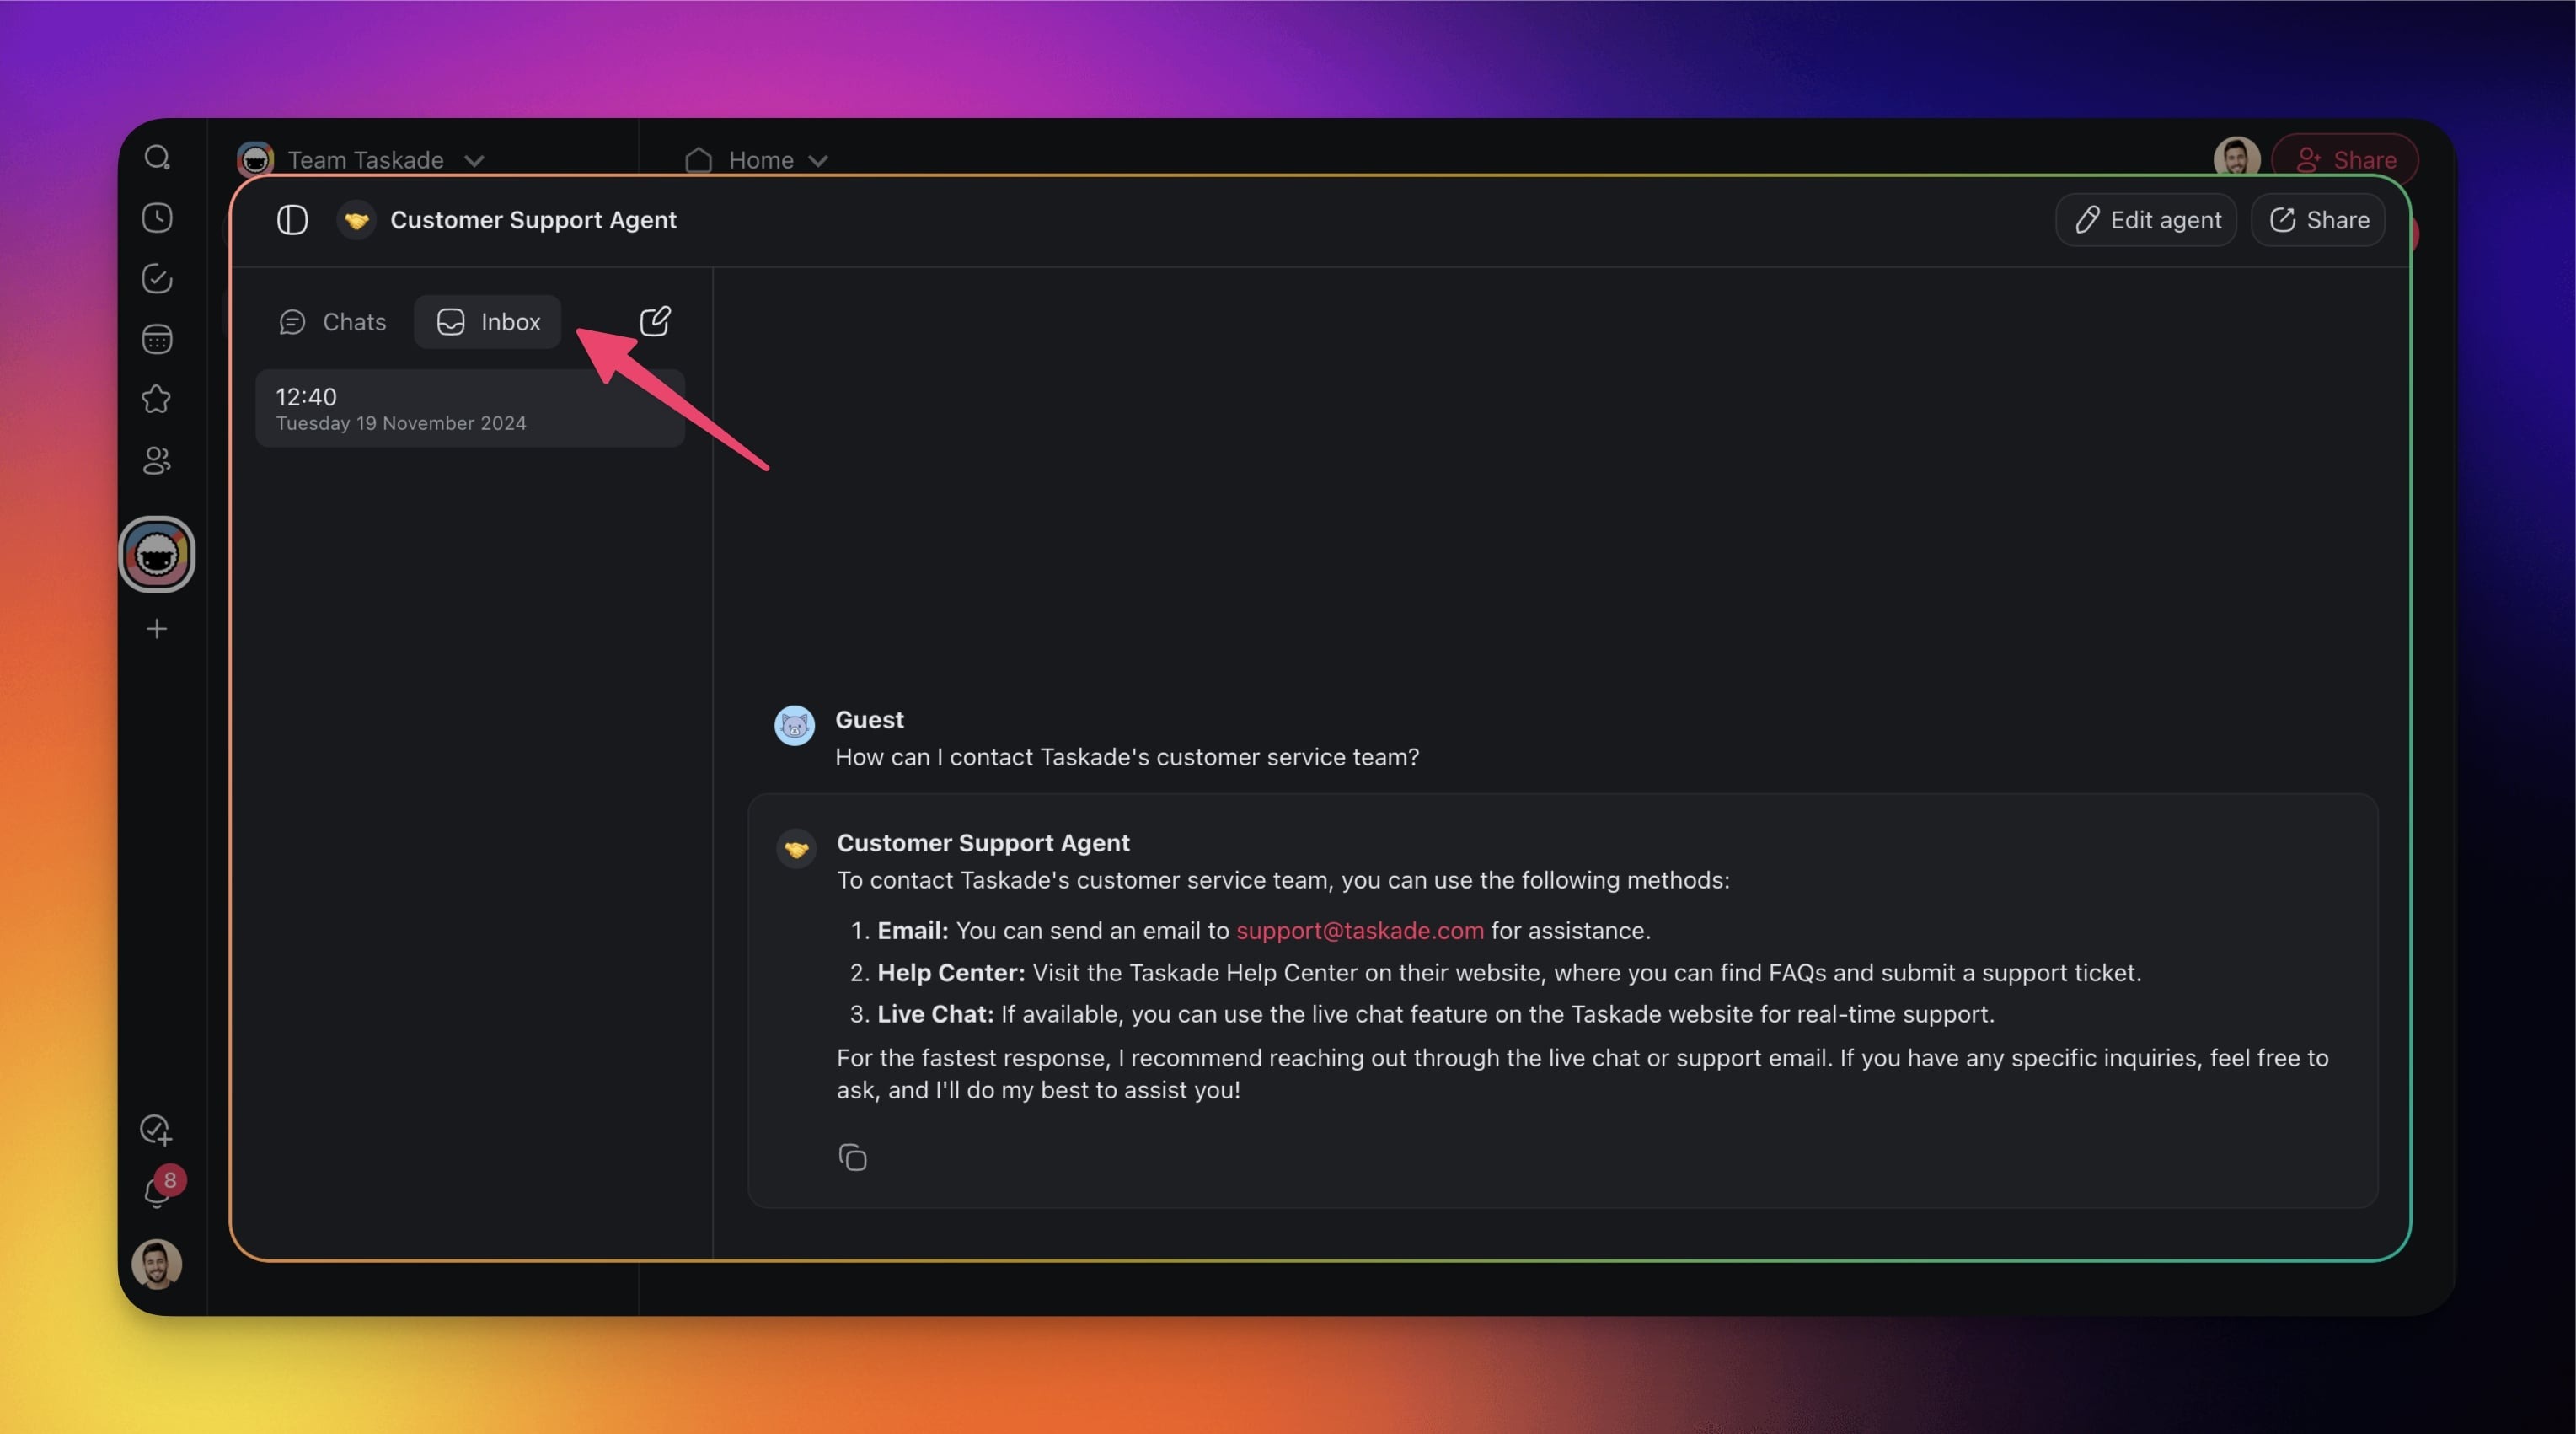This screenshot has height=1434, width=2576.
Task: Open the people icon in sidebar
Action: click(x=157, y=460)
